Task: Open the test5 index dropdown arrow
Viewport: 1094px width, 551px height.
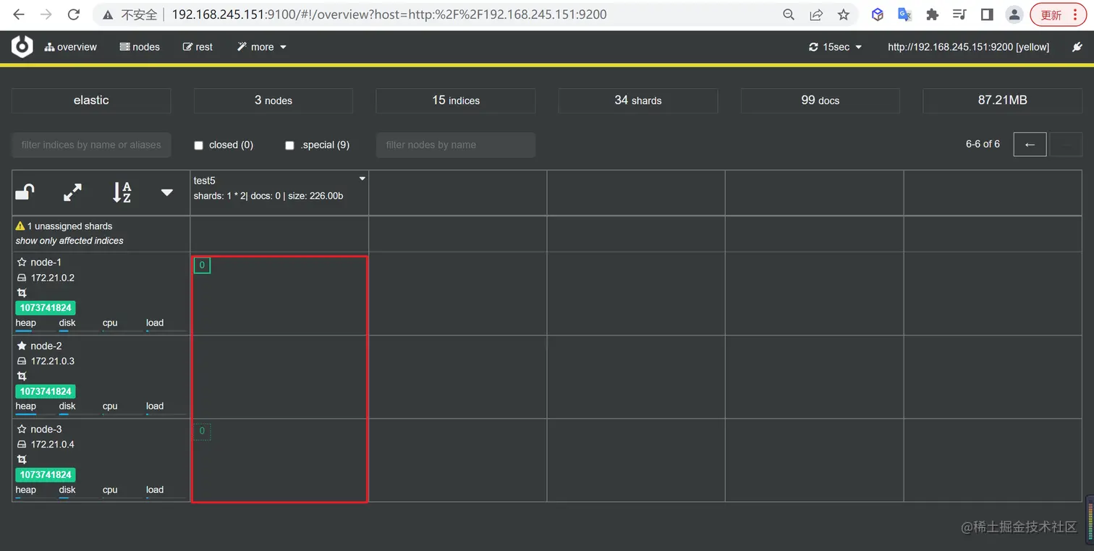Action: pos(362,179)
